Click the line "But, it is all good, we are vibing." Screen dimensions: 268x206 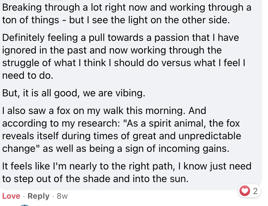point(74,93)
